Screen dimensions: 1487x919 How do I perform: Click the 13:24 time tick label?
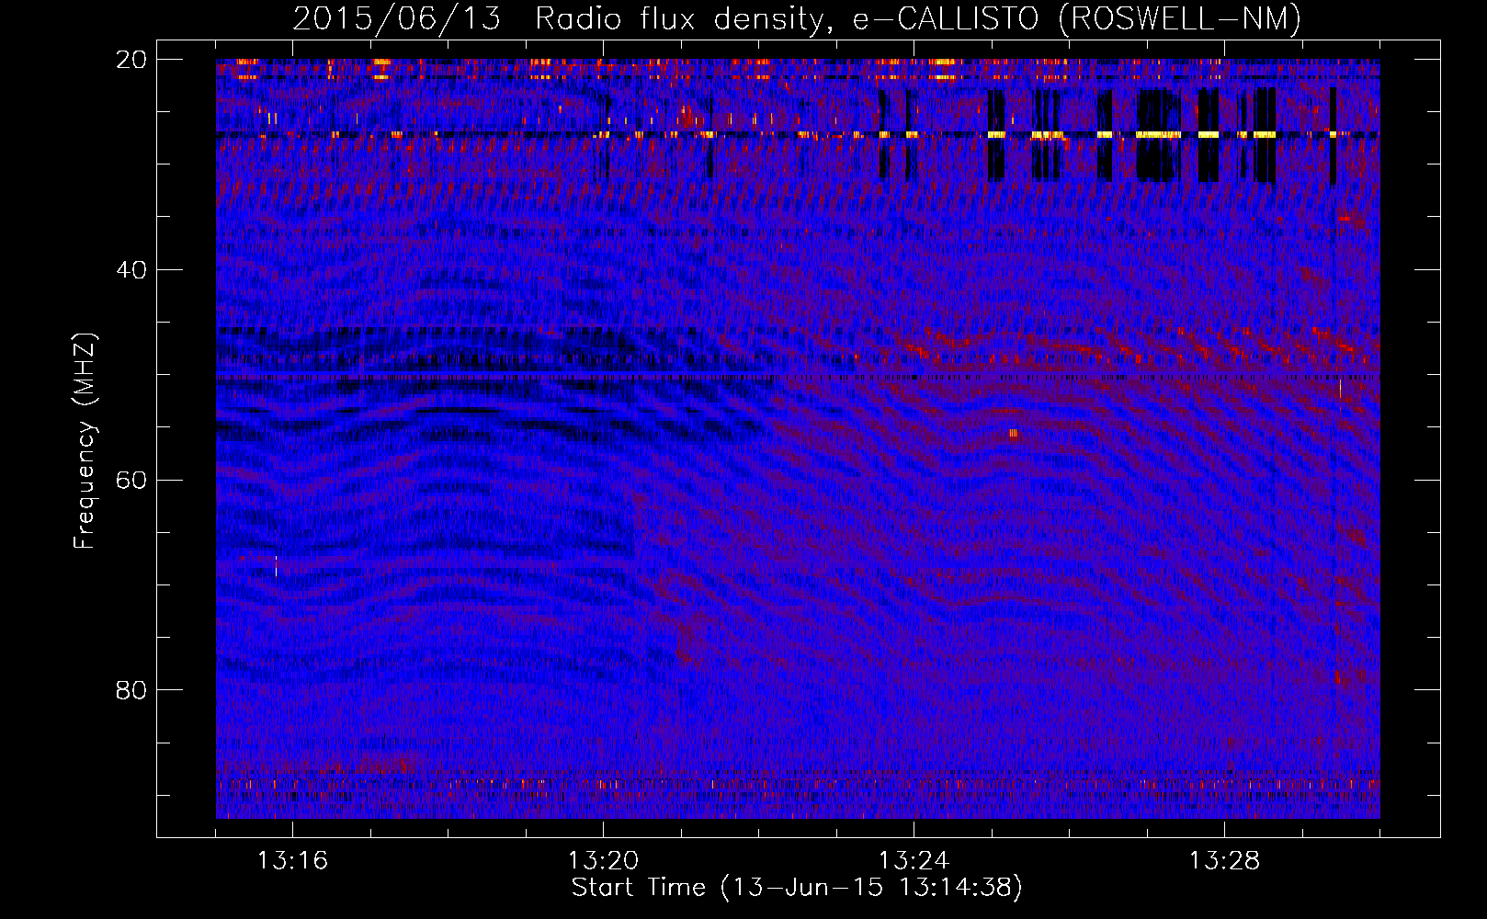pyautogui.click(x=914, y=861)
